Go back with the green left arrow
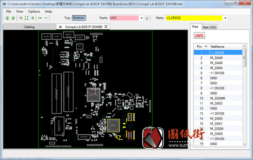Screen dimensions: 253x160 pos(40,18)
